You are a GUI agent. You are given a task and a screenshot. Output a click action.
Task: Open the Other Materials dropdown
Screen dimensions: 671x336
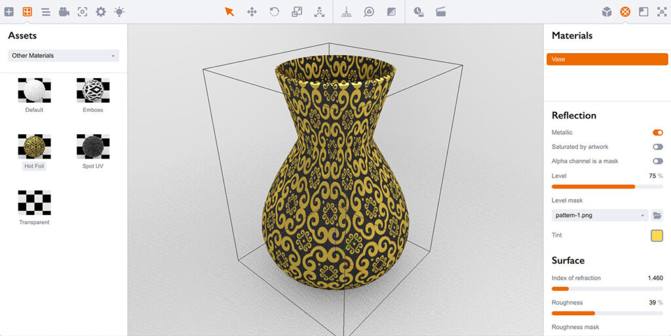63,56
